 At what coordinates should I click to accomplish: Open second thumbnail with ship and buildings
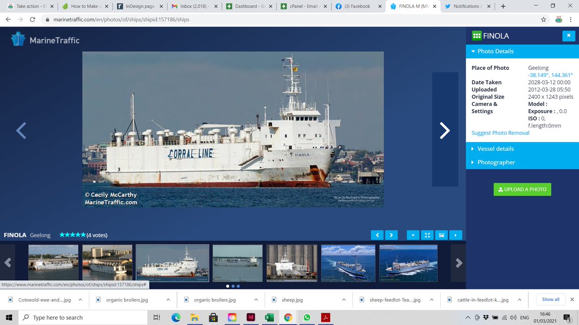click(107, 263)
